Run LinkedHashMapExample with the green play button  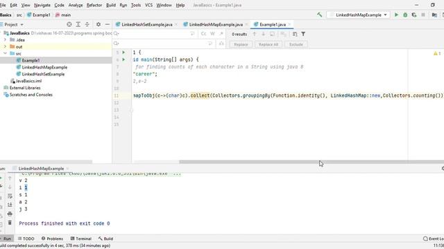tap(396, 15)
